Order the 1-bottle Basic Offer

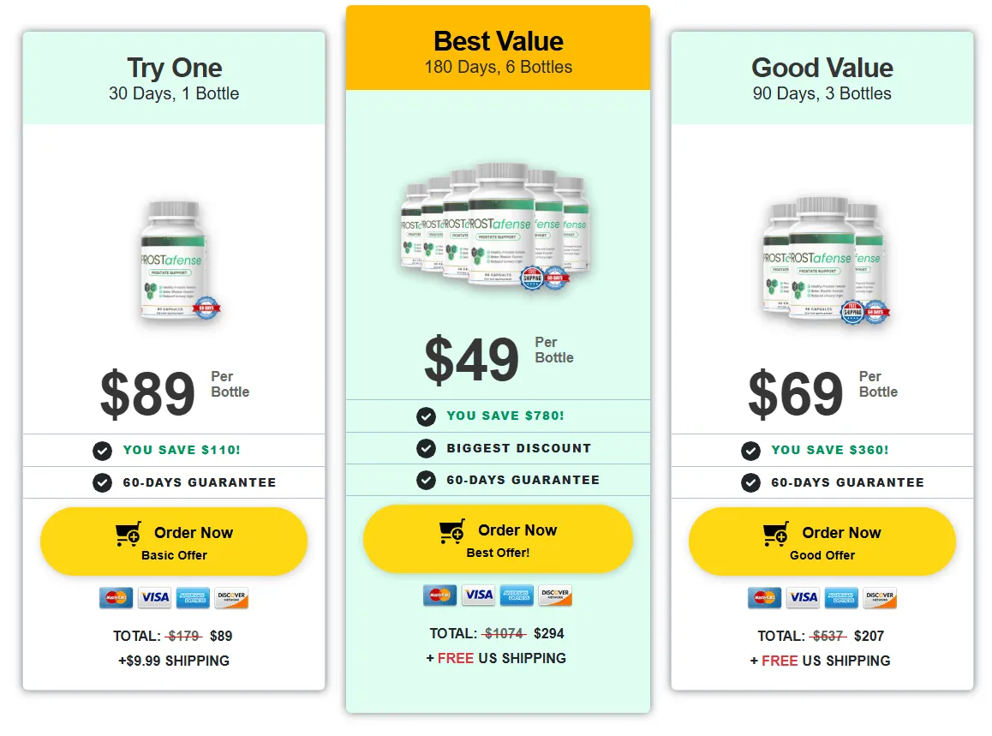coord(174,542)
